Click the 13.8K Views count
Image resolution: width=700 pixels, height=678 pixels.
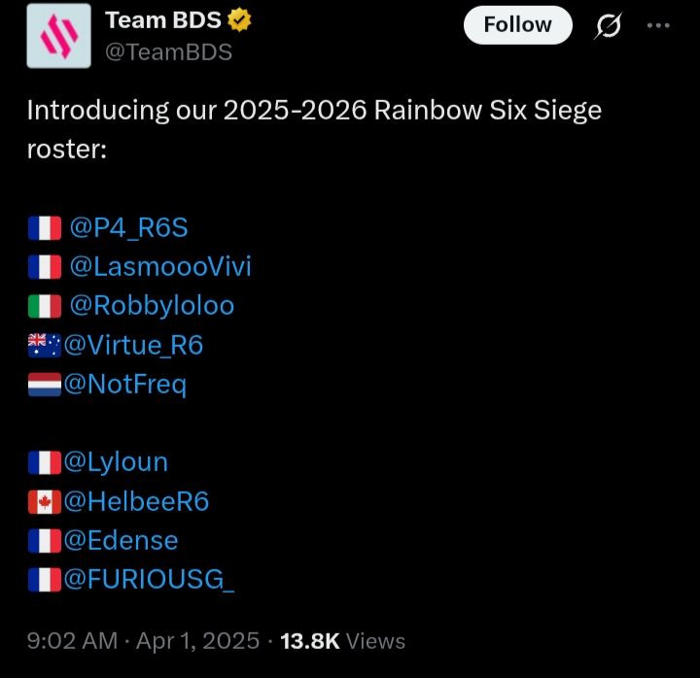click(x=342, y=641)
